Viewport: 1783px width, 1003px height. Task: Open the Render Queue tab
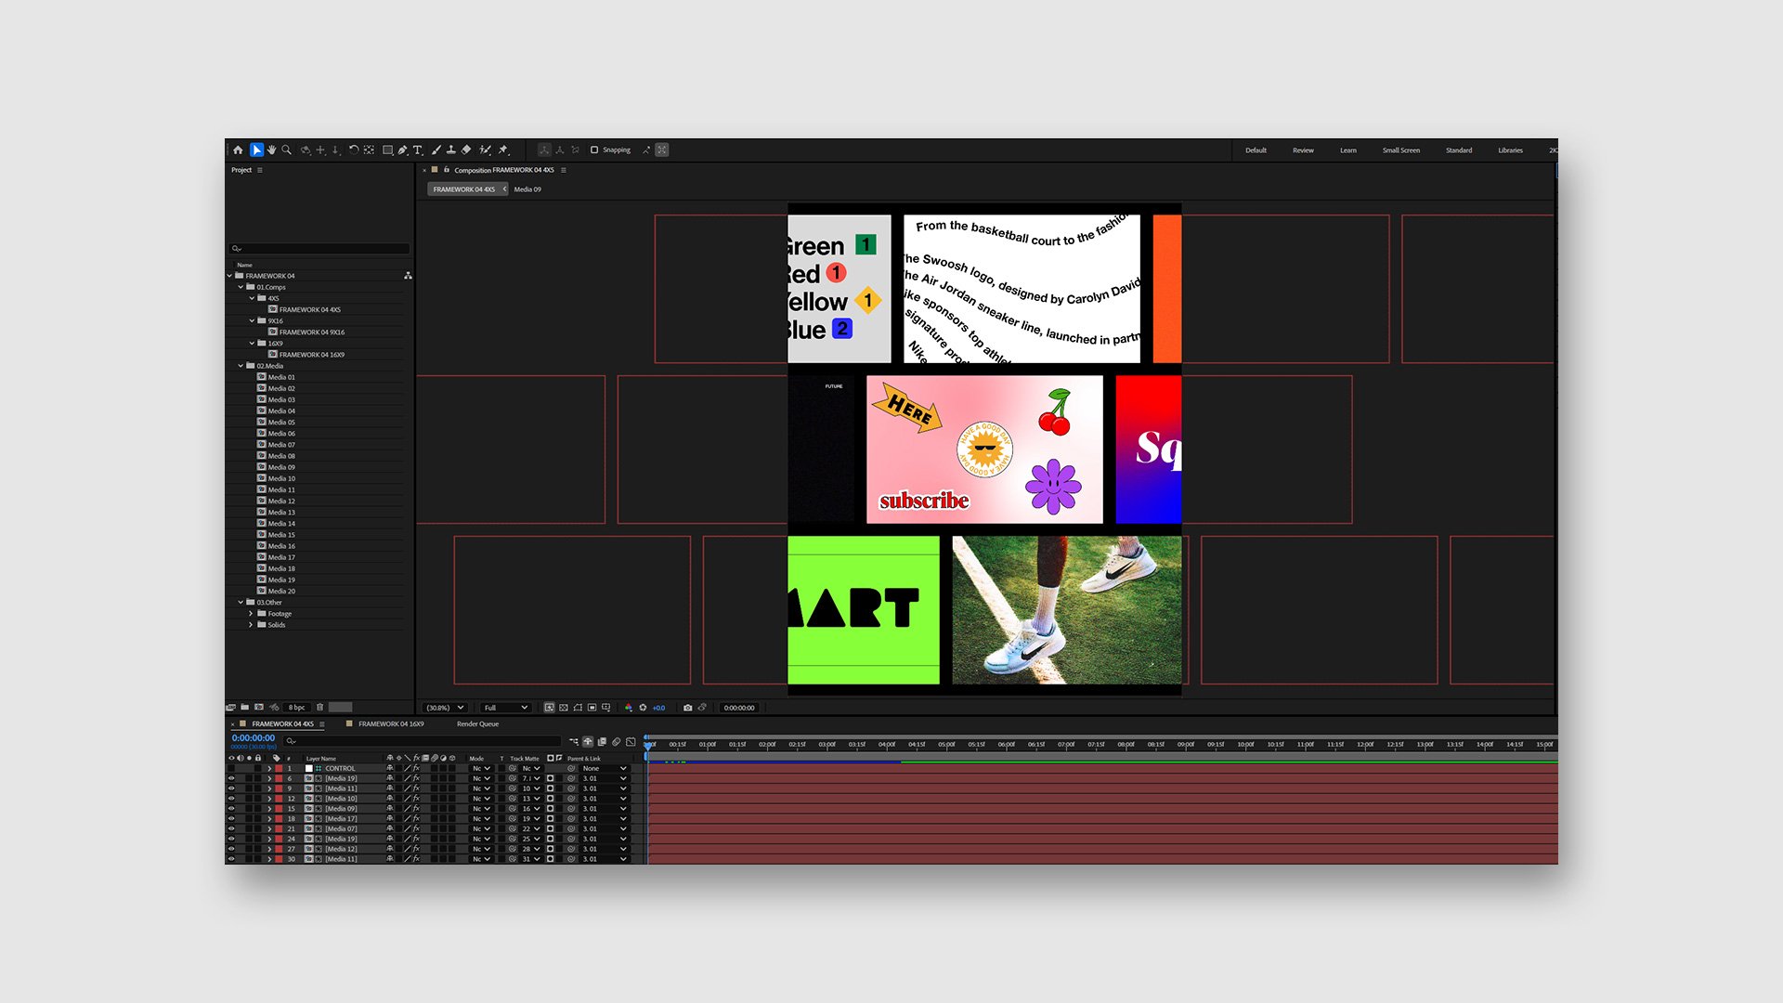(x=477, y=724)
